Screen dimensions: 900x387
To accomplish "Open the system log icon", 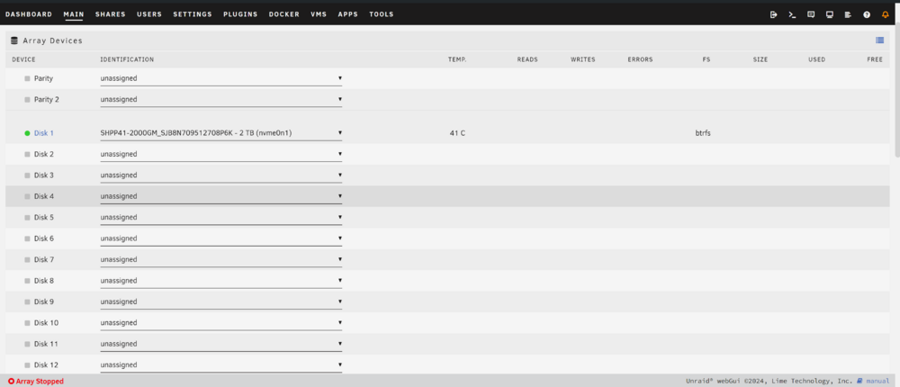I will 848,15.
